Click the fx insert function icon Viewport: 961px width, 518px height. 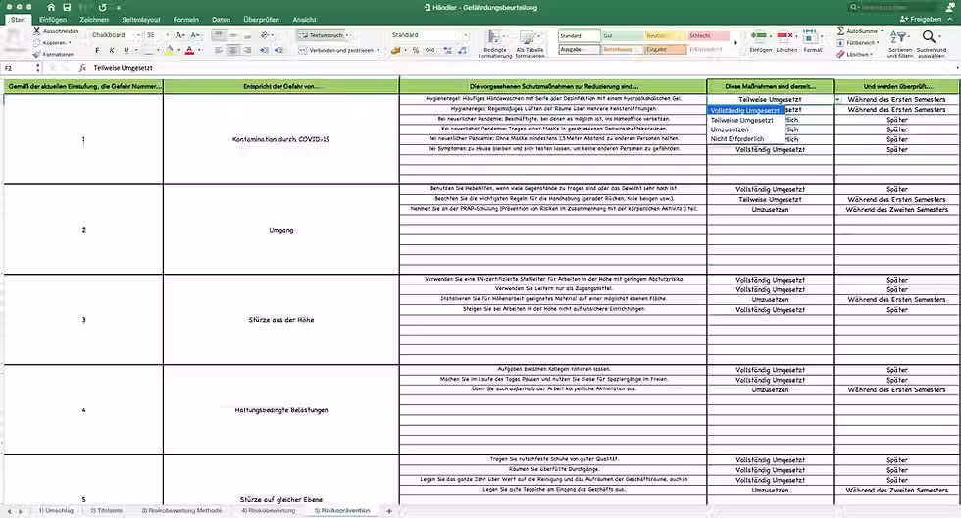82,68
